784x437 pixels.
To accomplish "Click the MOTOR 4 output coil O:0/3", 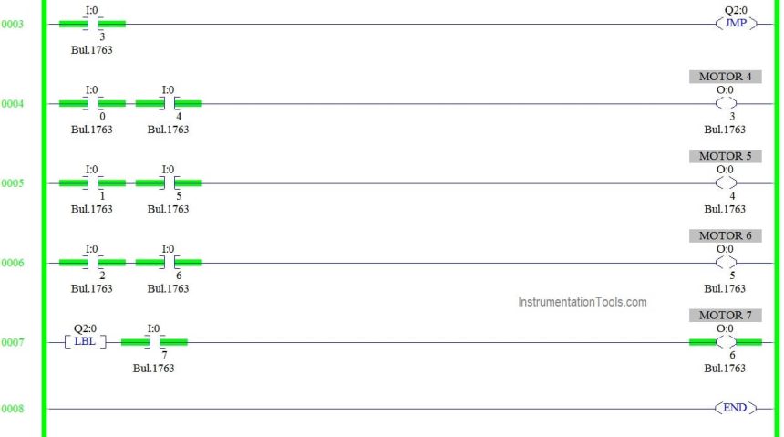I will [726, 104].
